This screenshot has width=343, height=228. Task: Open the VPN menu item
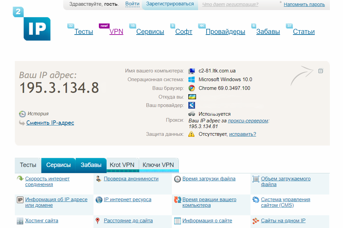click(116, 32)
